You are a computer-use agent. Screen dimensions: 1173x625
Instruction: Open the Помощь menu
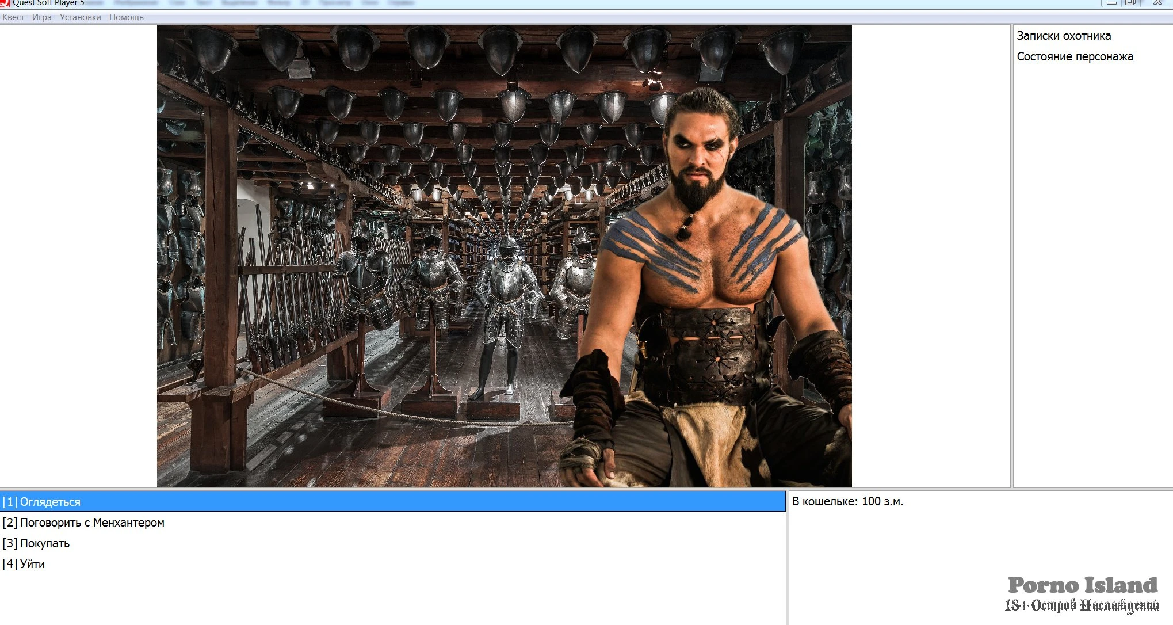point(127,17)
